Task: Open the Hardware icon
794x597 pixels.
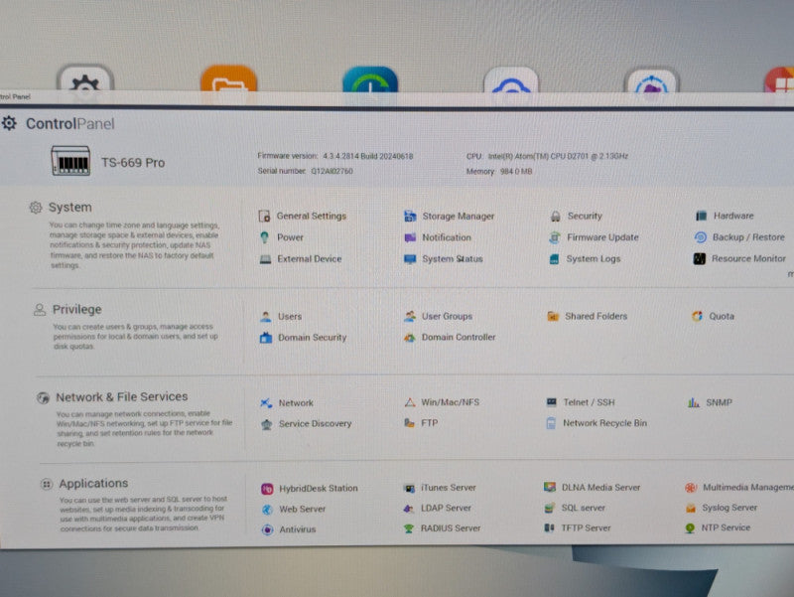Action: (701, 216)
